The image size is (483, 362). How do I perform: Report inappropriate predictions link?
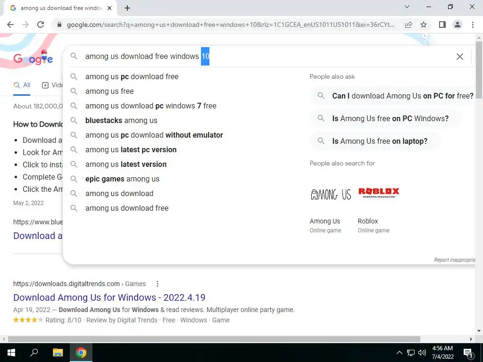coord(454,260)
